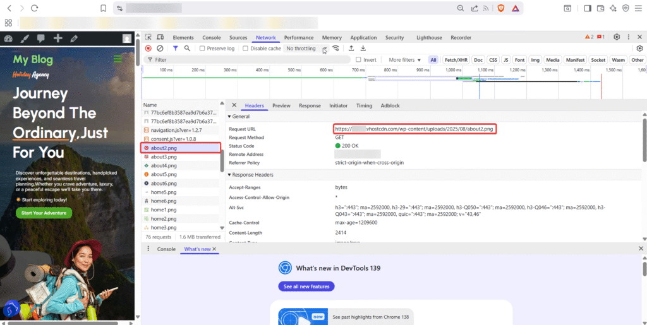
Task: Open the DevTools three-dot menu
Action: coord(629,37)
